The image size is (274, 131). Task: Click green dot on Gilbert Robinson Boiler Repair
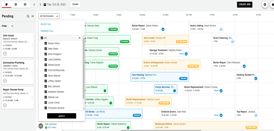click(x=128, y=128)
